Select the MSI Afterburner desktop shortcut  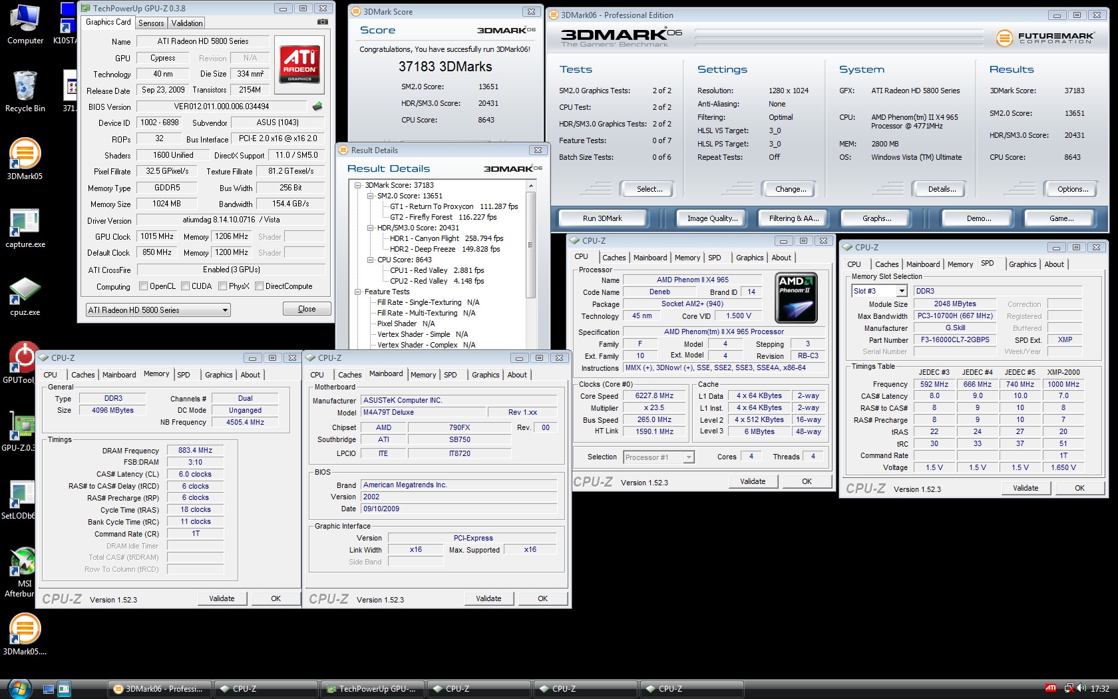pos(20,572)
